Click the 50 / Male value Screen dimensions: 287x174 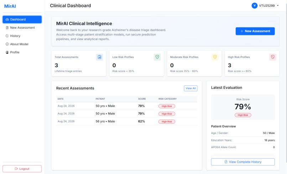(269, 133)
